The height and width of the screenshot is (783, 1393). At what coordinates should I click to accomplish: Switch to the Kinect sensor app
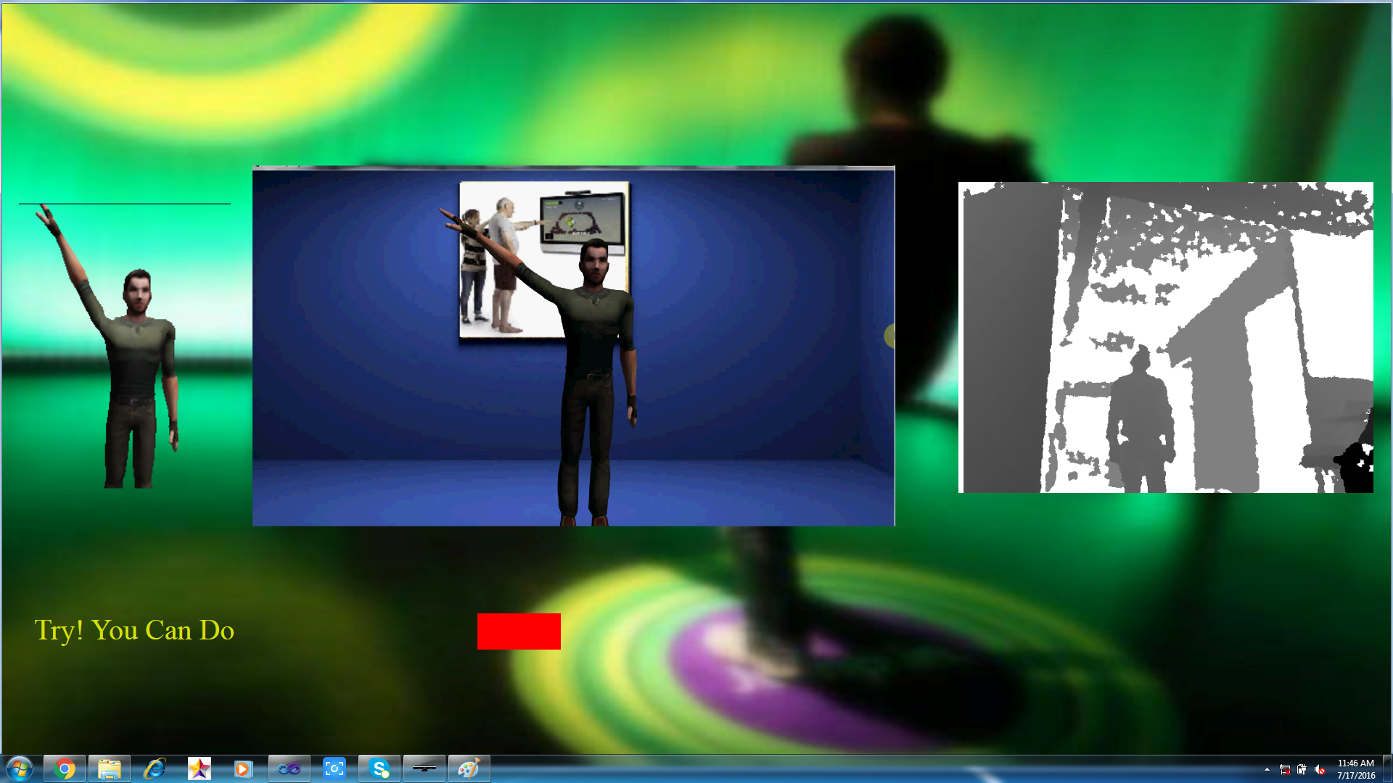coord(424,768)
